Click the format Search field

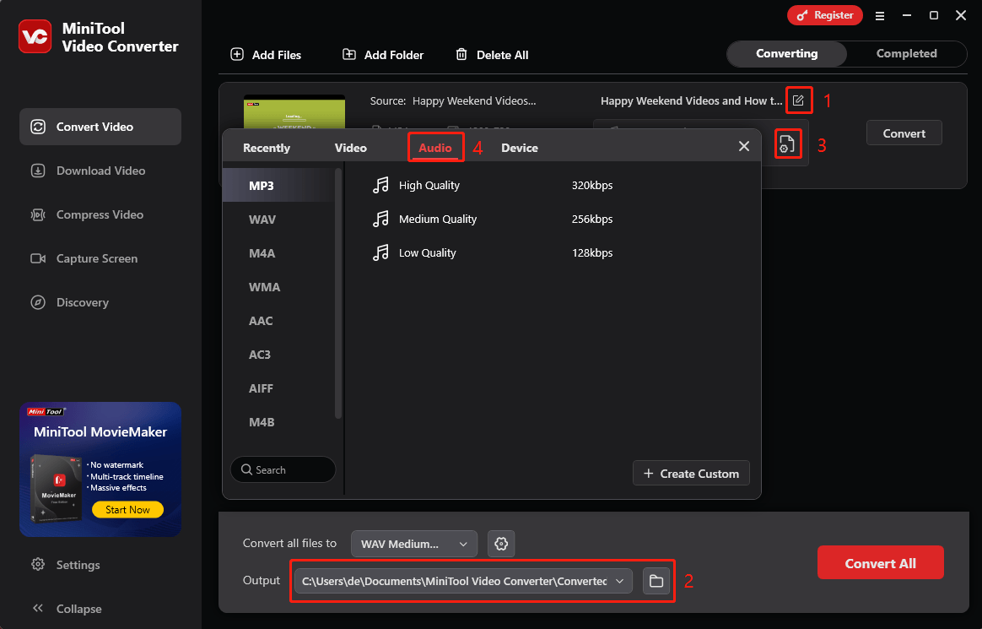[283, 470]
